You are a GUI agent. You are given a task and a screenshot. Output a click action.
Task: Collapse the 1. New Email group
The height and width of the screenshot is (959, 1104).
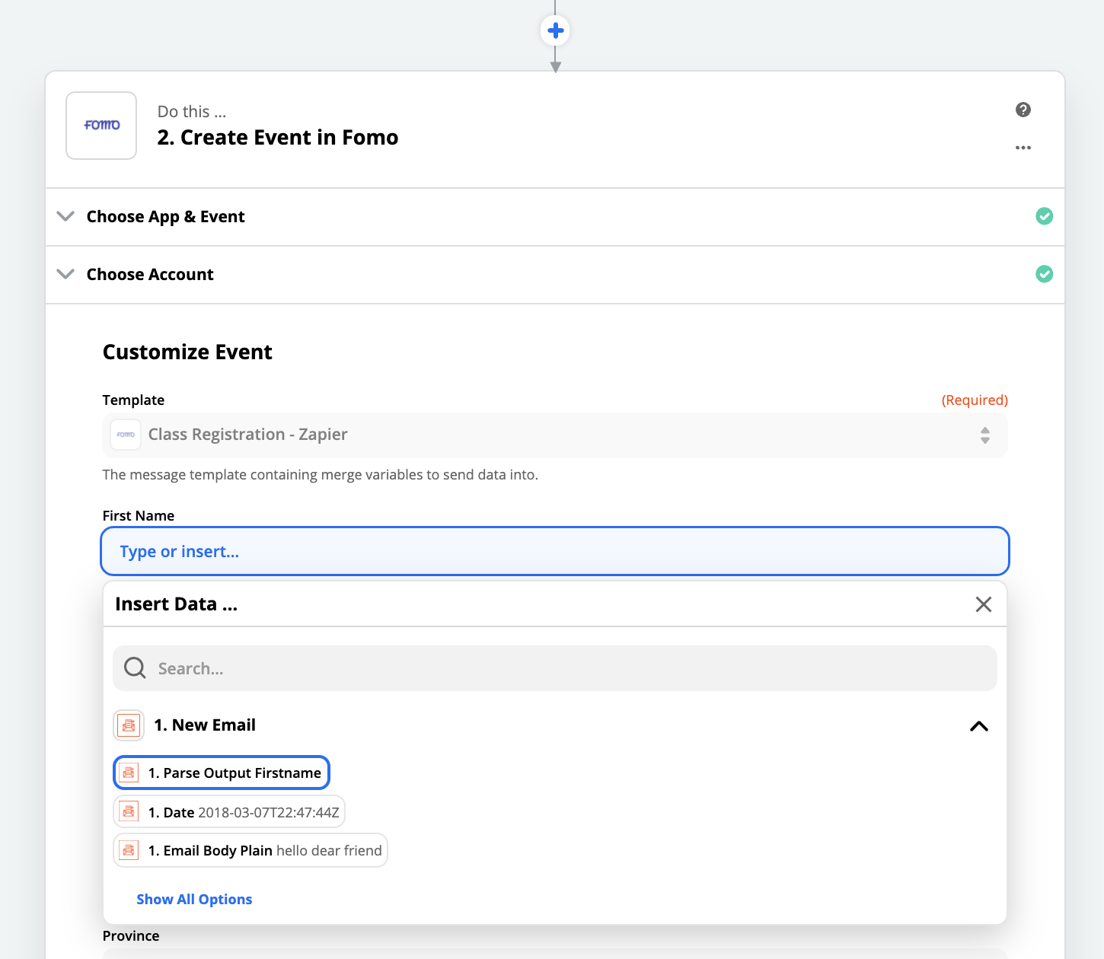point(979,726)
